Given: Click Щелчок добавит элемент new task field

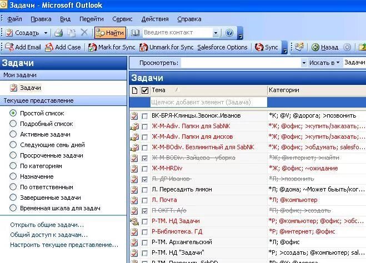Looking at the screenshot, I should [x=208, y=102].
